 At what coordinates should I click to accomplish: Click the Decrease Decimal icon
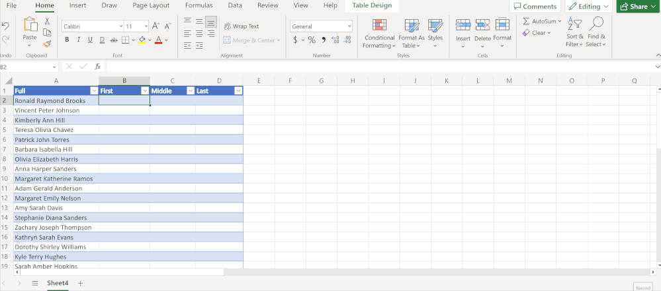tap(347, 40)
